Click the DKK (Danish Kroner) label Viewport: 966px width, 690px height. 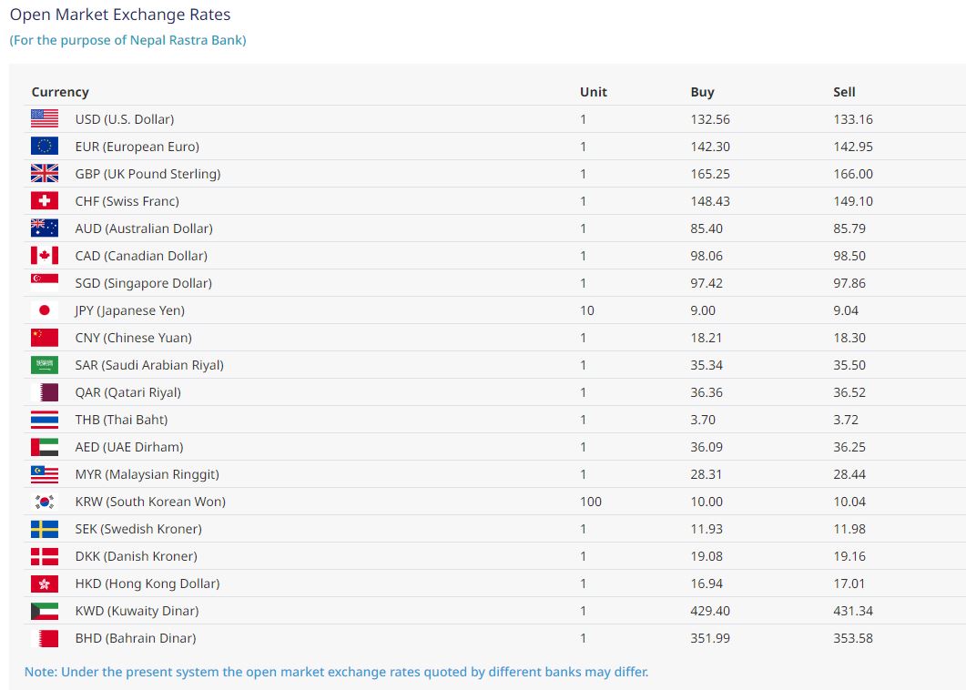(137, 556)
